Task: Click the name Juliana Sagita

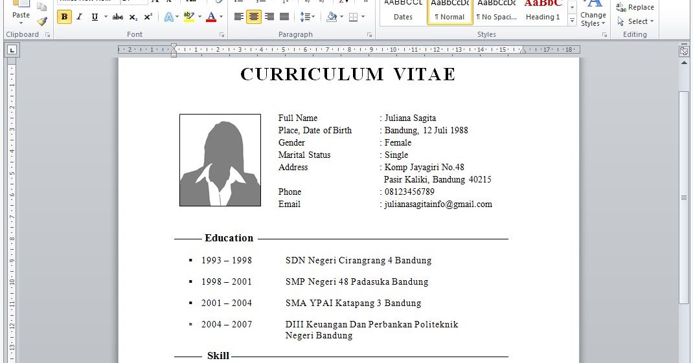Action: (410, 118)
